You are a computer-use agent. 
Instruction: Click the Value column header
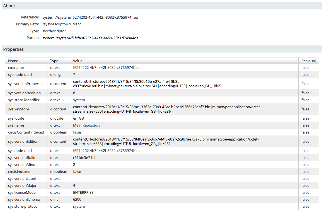78,61
